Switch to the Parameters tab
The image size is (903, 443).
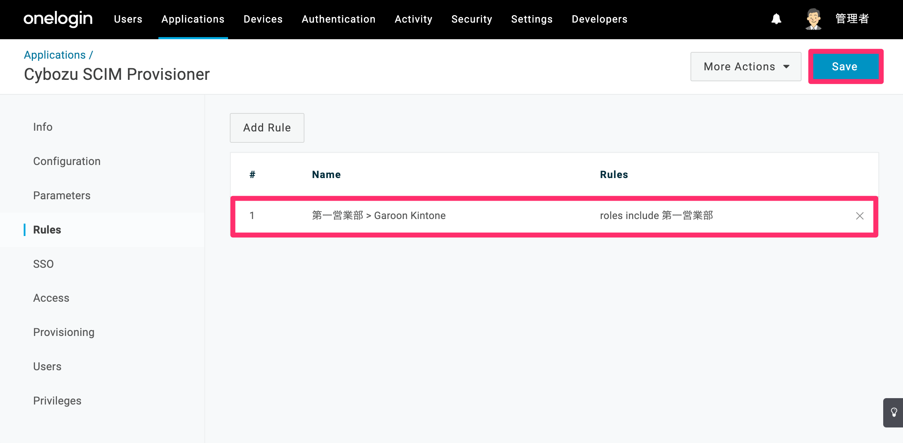[62, 195]
